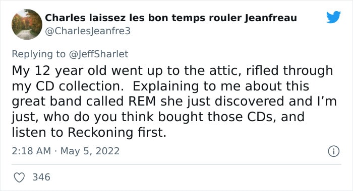
Task: Open the info circle icon
Action: pos(333,151)
